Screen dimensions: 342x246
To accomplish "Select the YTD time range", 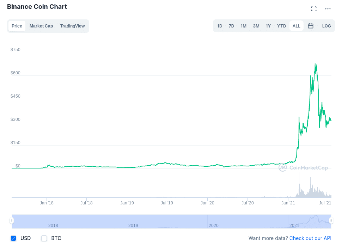I will tap(281, 26).
